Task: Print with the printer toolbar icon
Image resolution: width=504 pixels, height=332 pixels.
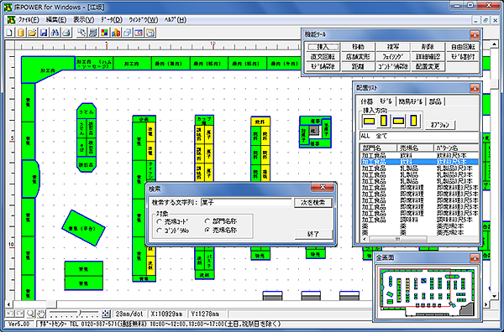Action: 66,33
